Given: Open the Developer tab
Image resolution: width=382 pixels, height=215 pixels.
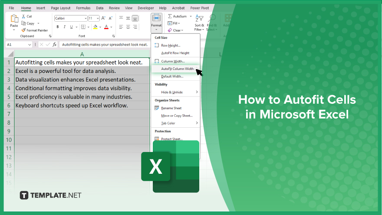Looking at the screenshot, I should coord(146,8).
